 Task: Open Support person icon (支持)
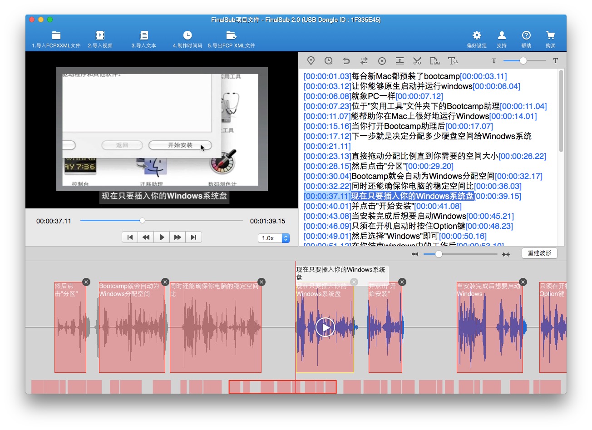tap(502, 35)
